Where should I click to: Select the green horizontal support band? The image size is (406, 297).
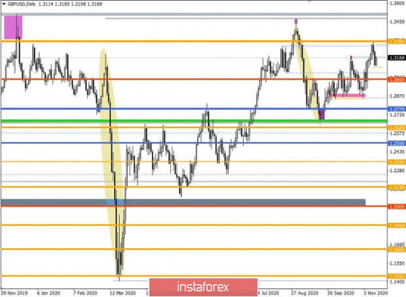[x=194, y=121]
